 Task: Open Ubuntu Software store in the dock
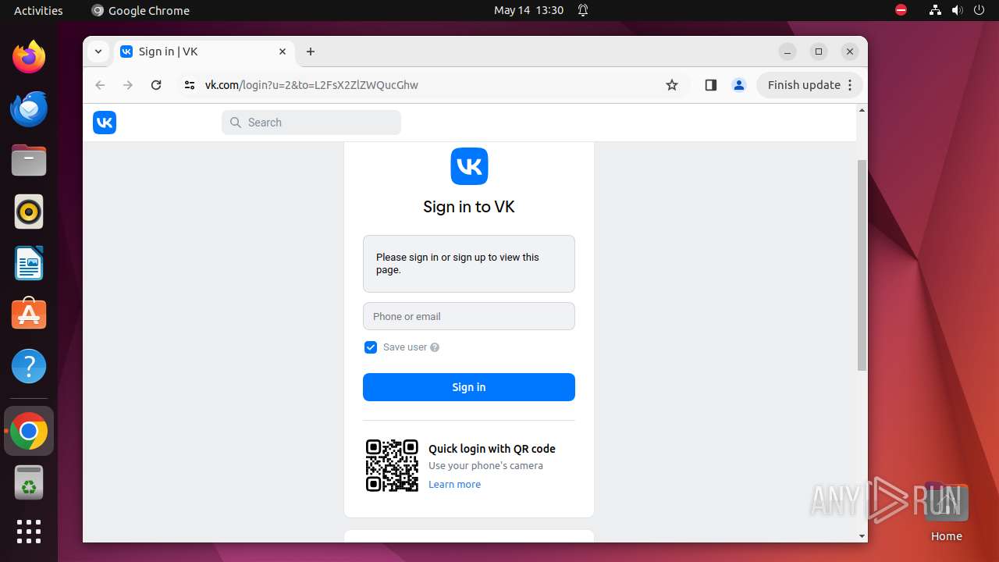tap(29, 314)
